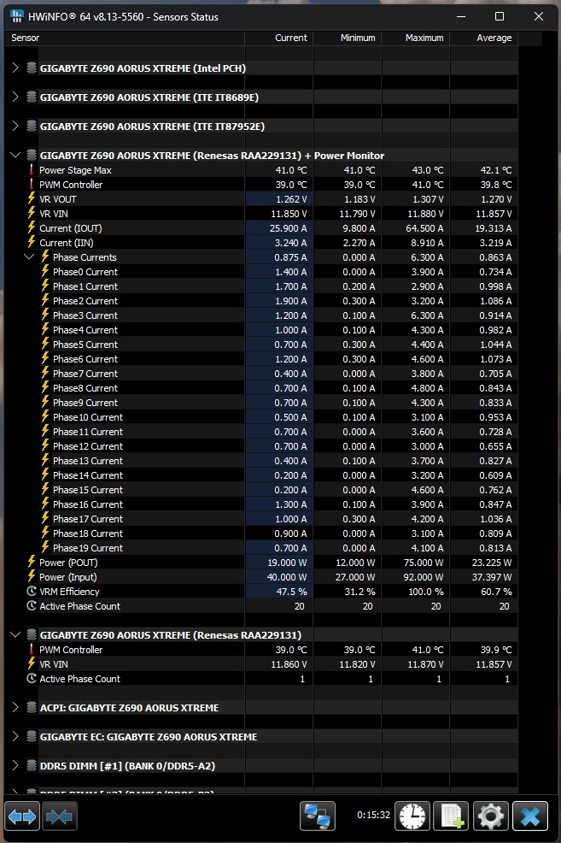Collapse the Phase Currents subtree

(29, 257)
